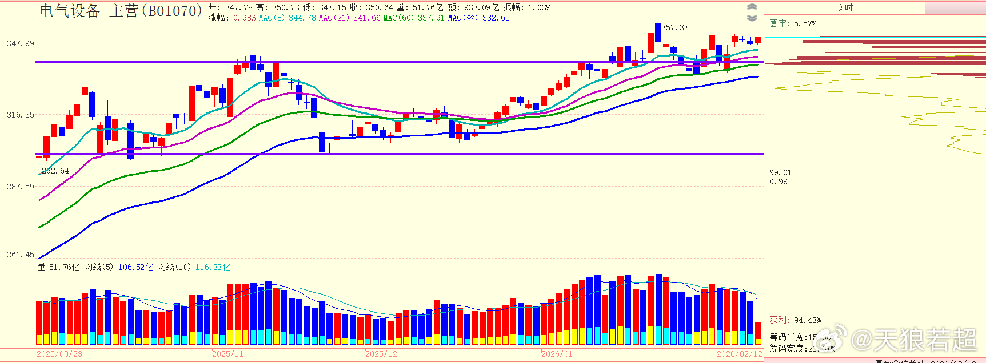Click the 额: 933.09亿 turnover value

[x=473, y=7]
